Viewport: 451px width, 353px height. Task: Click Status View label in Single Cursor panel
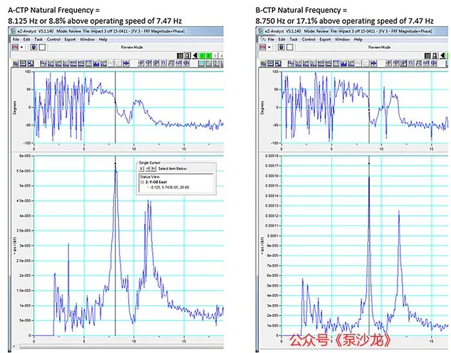[149, 176]
